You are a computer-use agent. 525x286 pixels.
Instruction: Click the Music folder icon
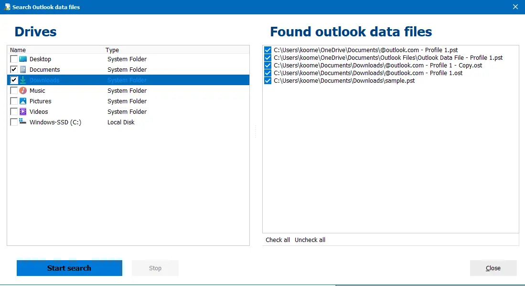(22, 90)
